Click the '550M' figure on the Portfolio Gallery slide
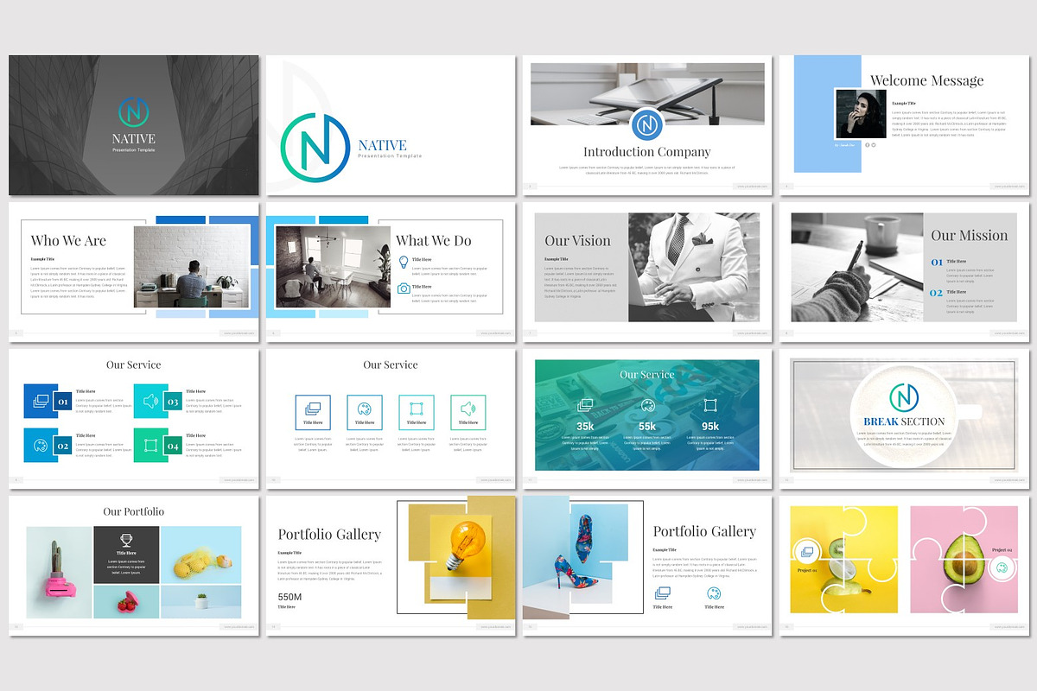This screenshot has width=1037, height=691. click(x=289, y=597)
